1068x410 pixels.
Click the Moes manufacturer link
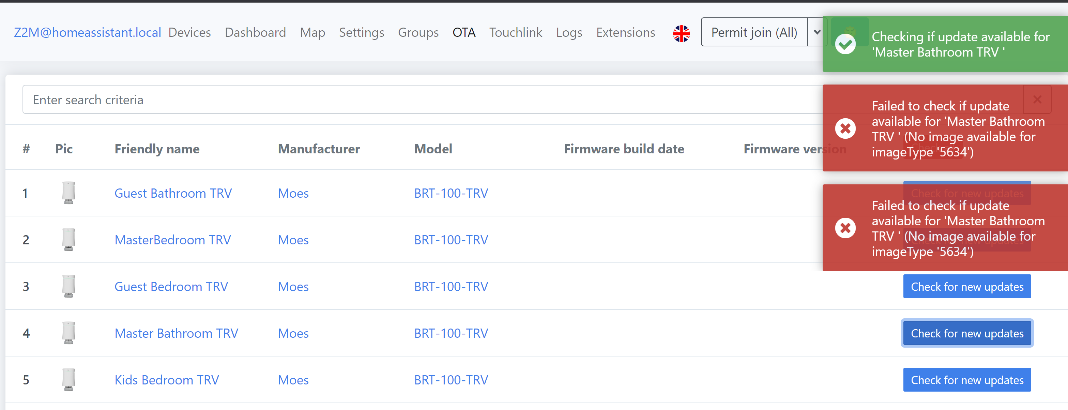[x=293, y=193]
